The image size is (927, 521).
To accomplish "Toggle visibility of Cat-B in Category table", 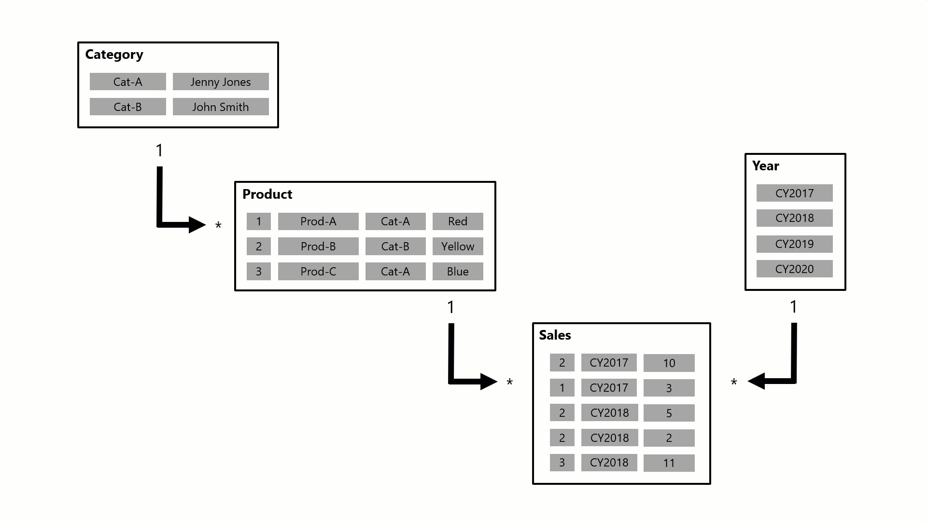I will (128, 107).
